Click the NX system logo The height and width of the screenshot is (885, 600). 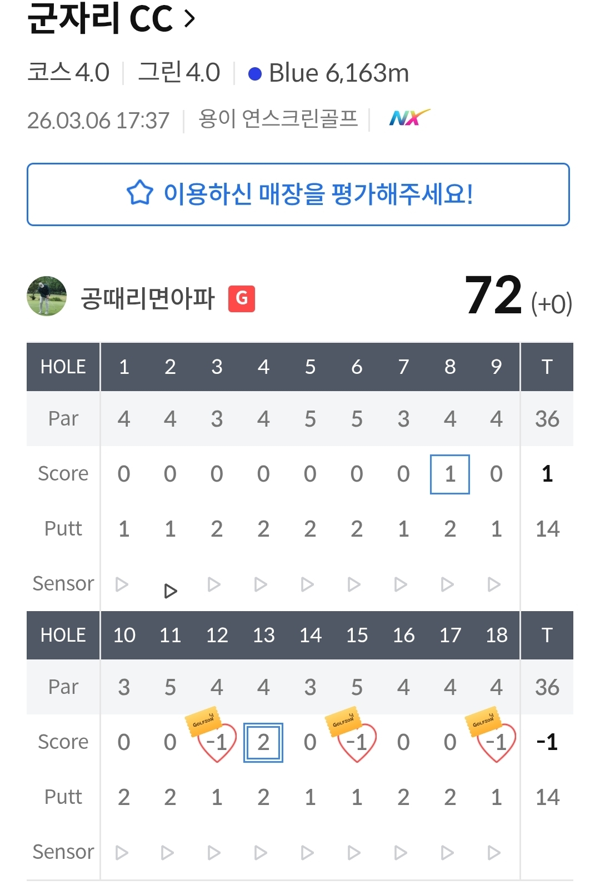coord(409,118)
